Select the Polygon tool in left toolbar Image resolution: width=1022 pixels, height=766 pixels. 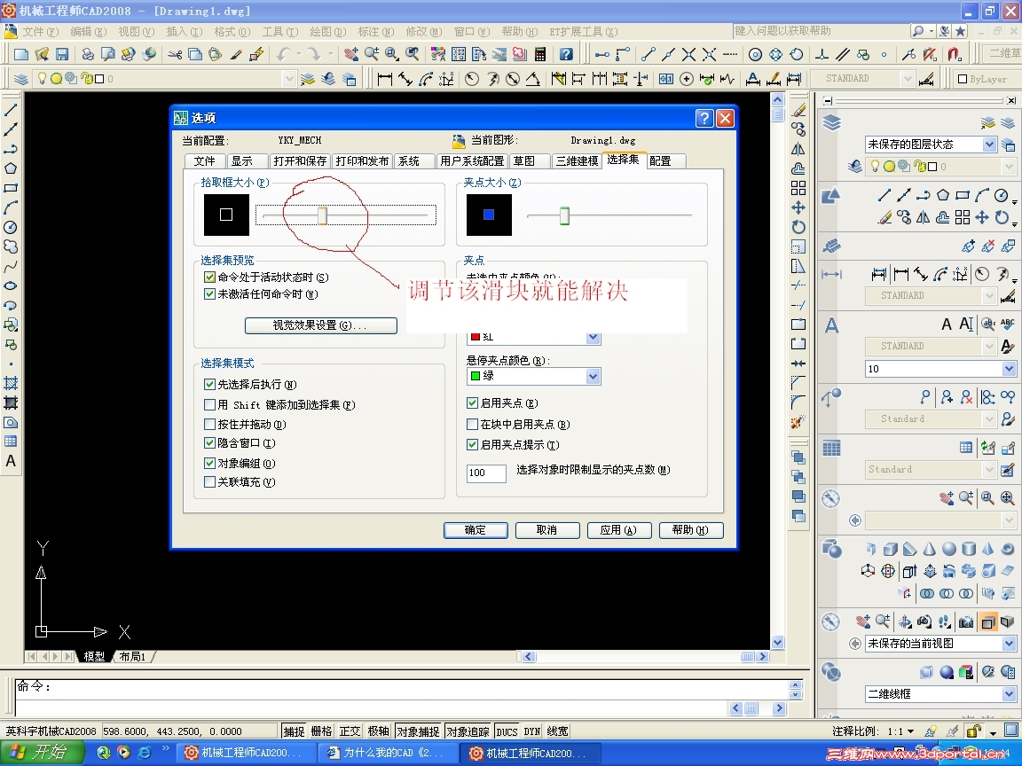[11, 168]
